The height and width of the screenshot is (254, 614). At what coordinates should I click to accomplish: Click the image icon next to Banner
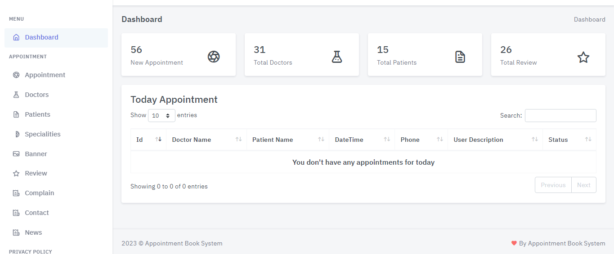click(x=16, y=154)
